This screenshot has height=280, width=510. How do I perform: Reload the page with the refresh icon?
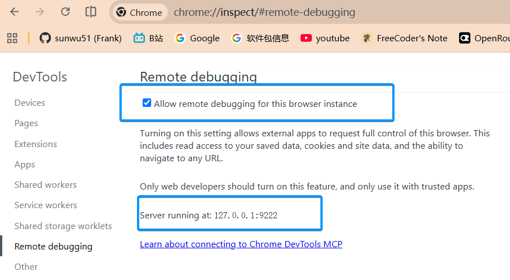[65, 12]
